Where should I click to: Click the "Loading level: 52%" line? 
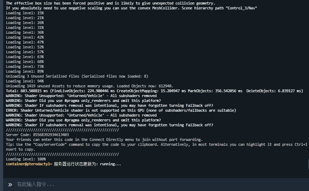25,47
